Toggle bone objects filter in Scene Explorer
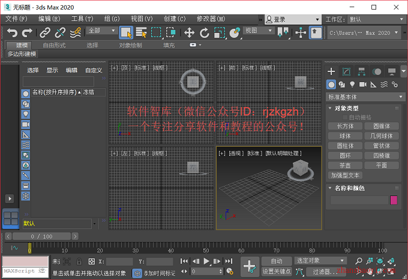Image resolution: width=408 pixels, height=280 pixels. pos(25,176)
